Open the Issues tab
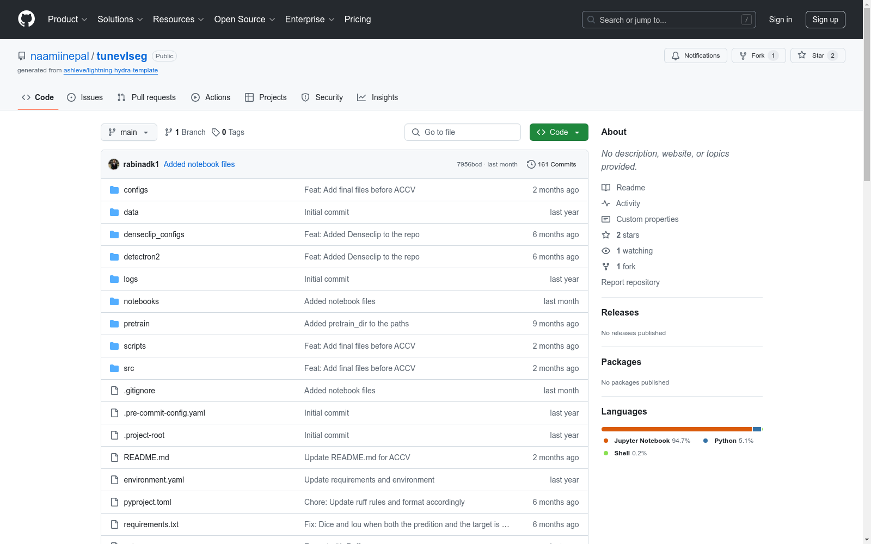The height and width of the screenshot is (544, 871). coord(85,97)
